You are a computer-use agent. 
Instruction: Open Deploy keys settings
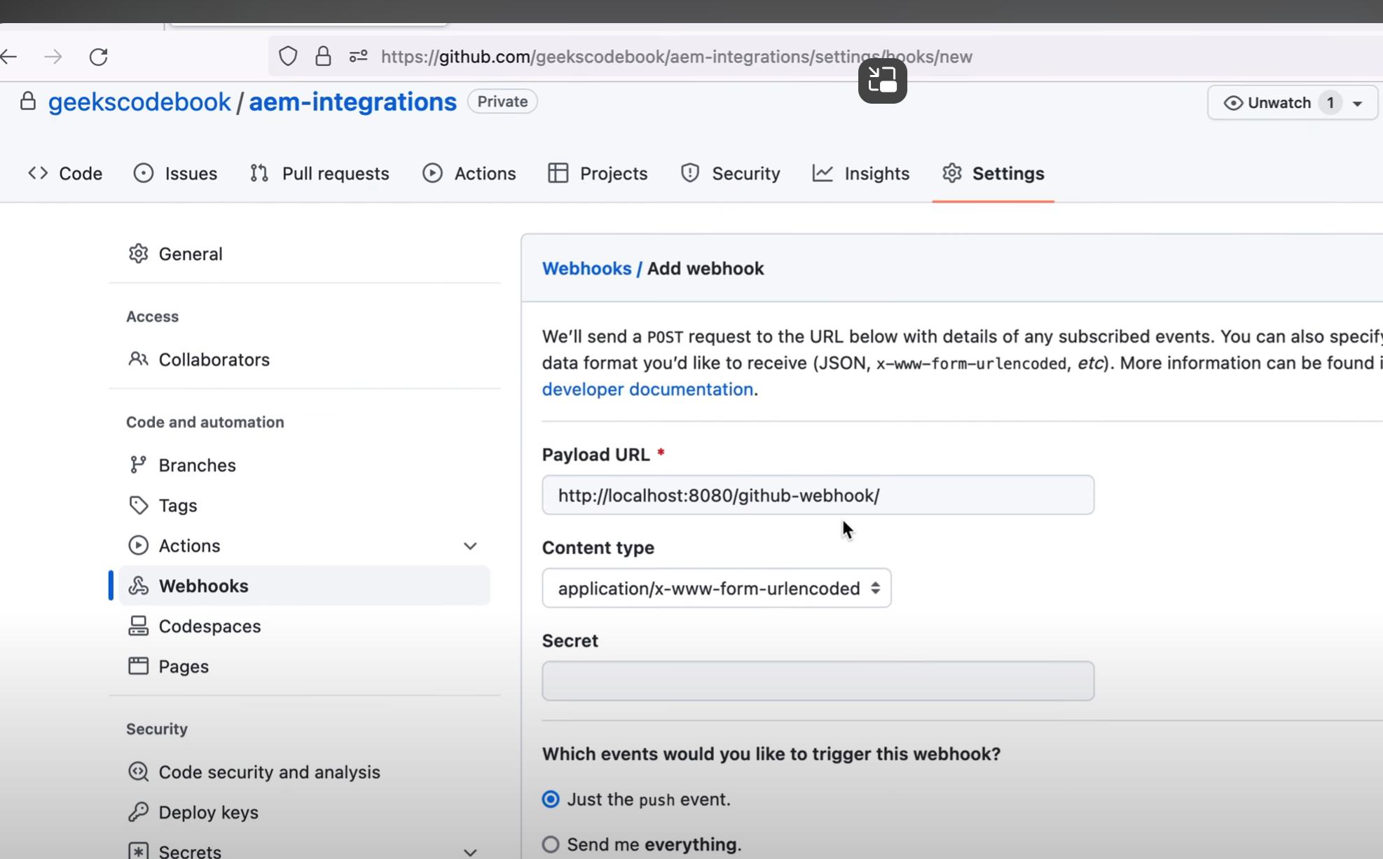305,812
